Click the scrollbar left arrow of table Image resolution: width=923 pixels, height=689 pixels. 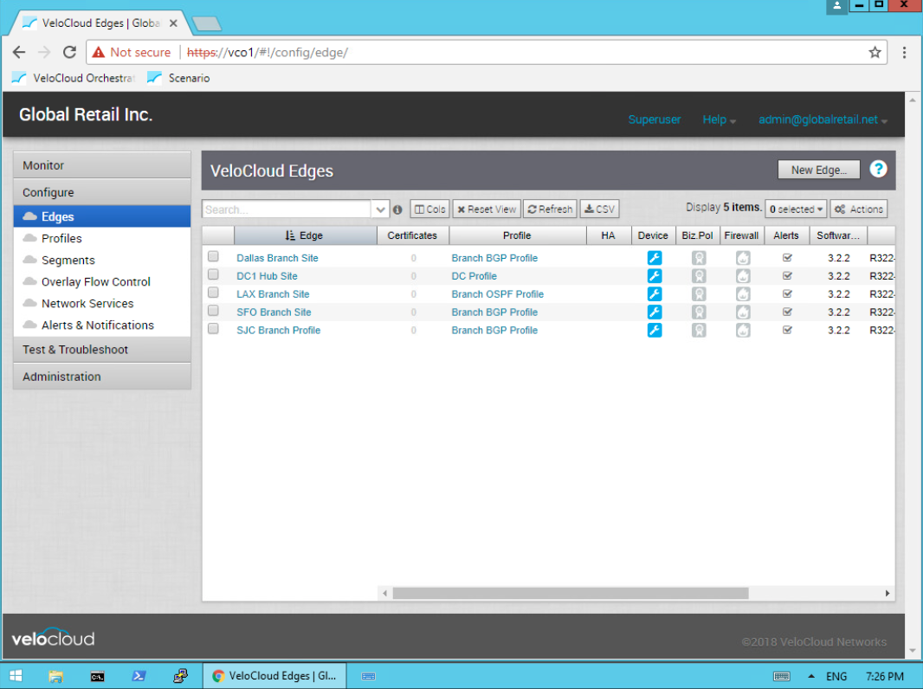pos(384,593)
